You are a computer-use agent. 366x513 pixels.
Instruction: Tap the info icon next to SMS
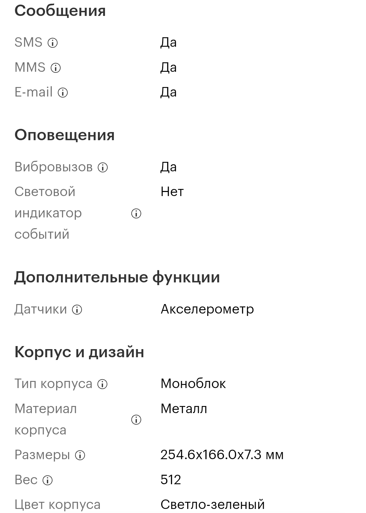tap(52, 43)
